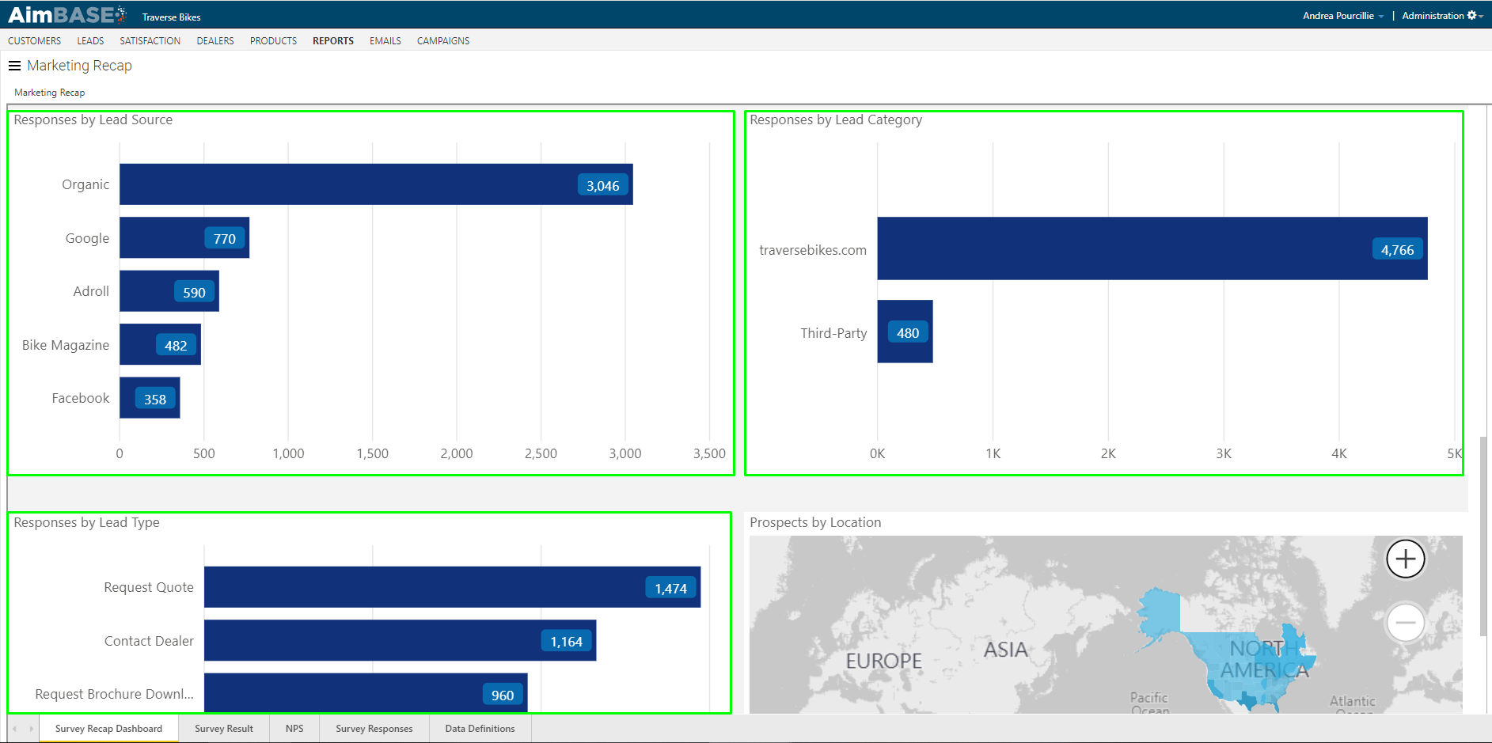Image resolution: width=1492 pixels, height=743 pixels.
Task: Select the traversebikes.com bar in Lead Category chart
Action: [x=1152, y=249]
